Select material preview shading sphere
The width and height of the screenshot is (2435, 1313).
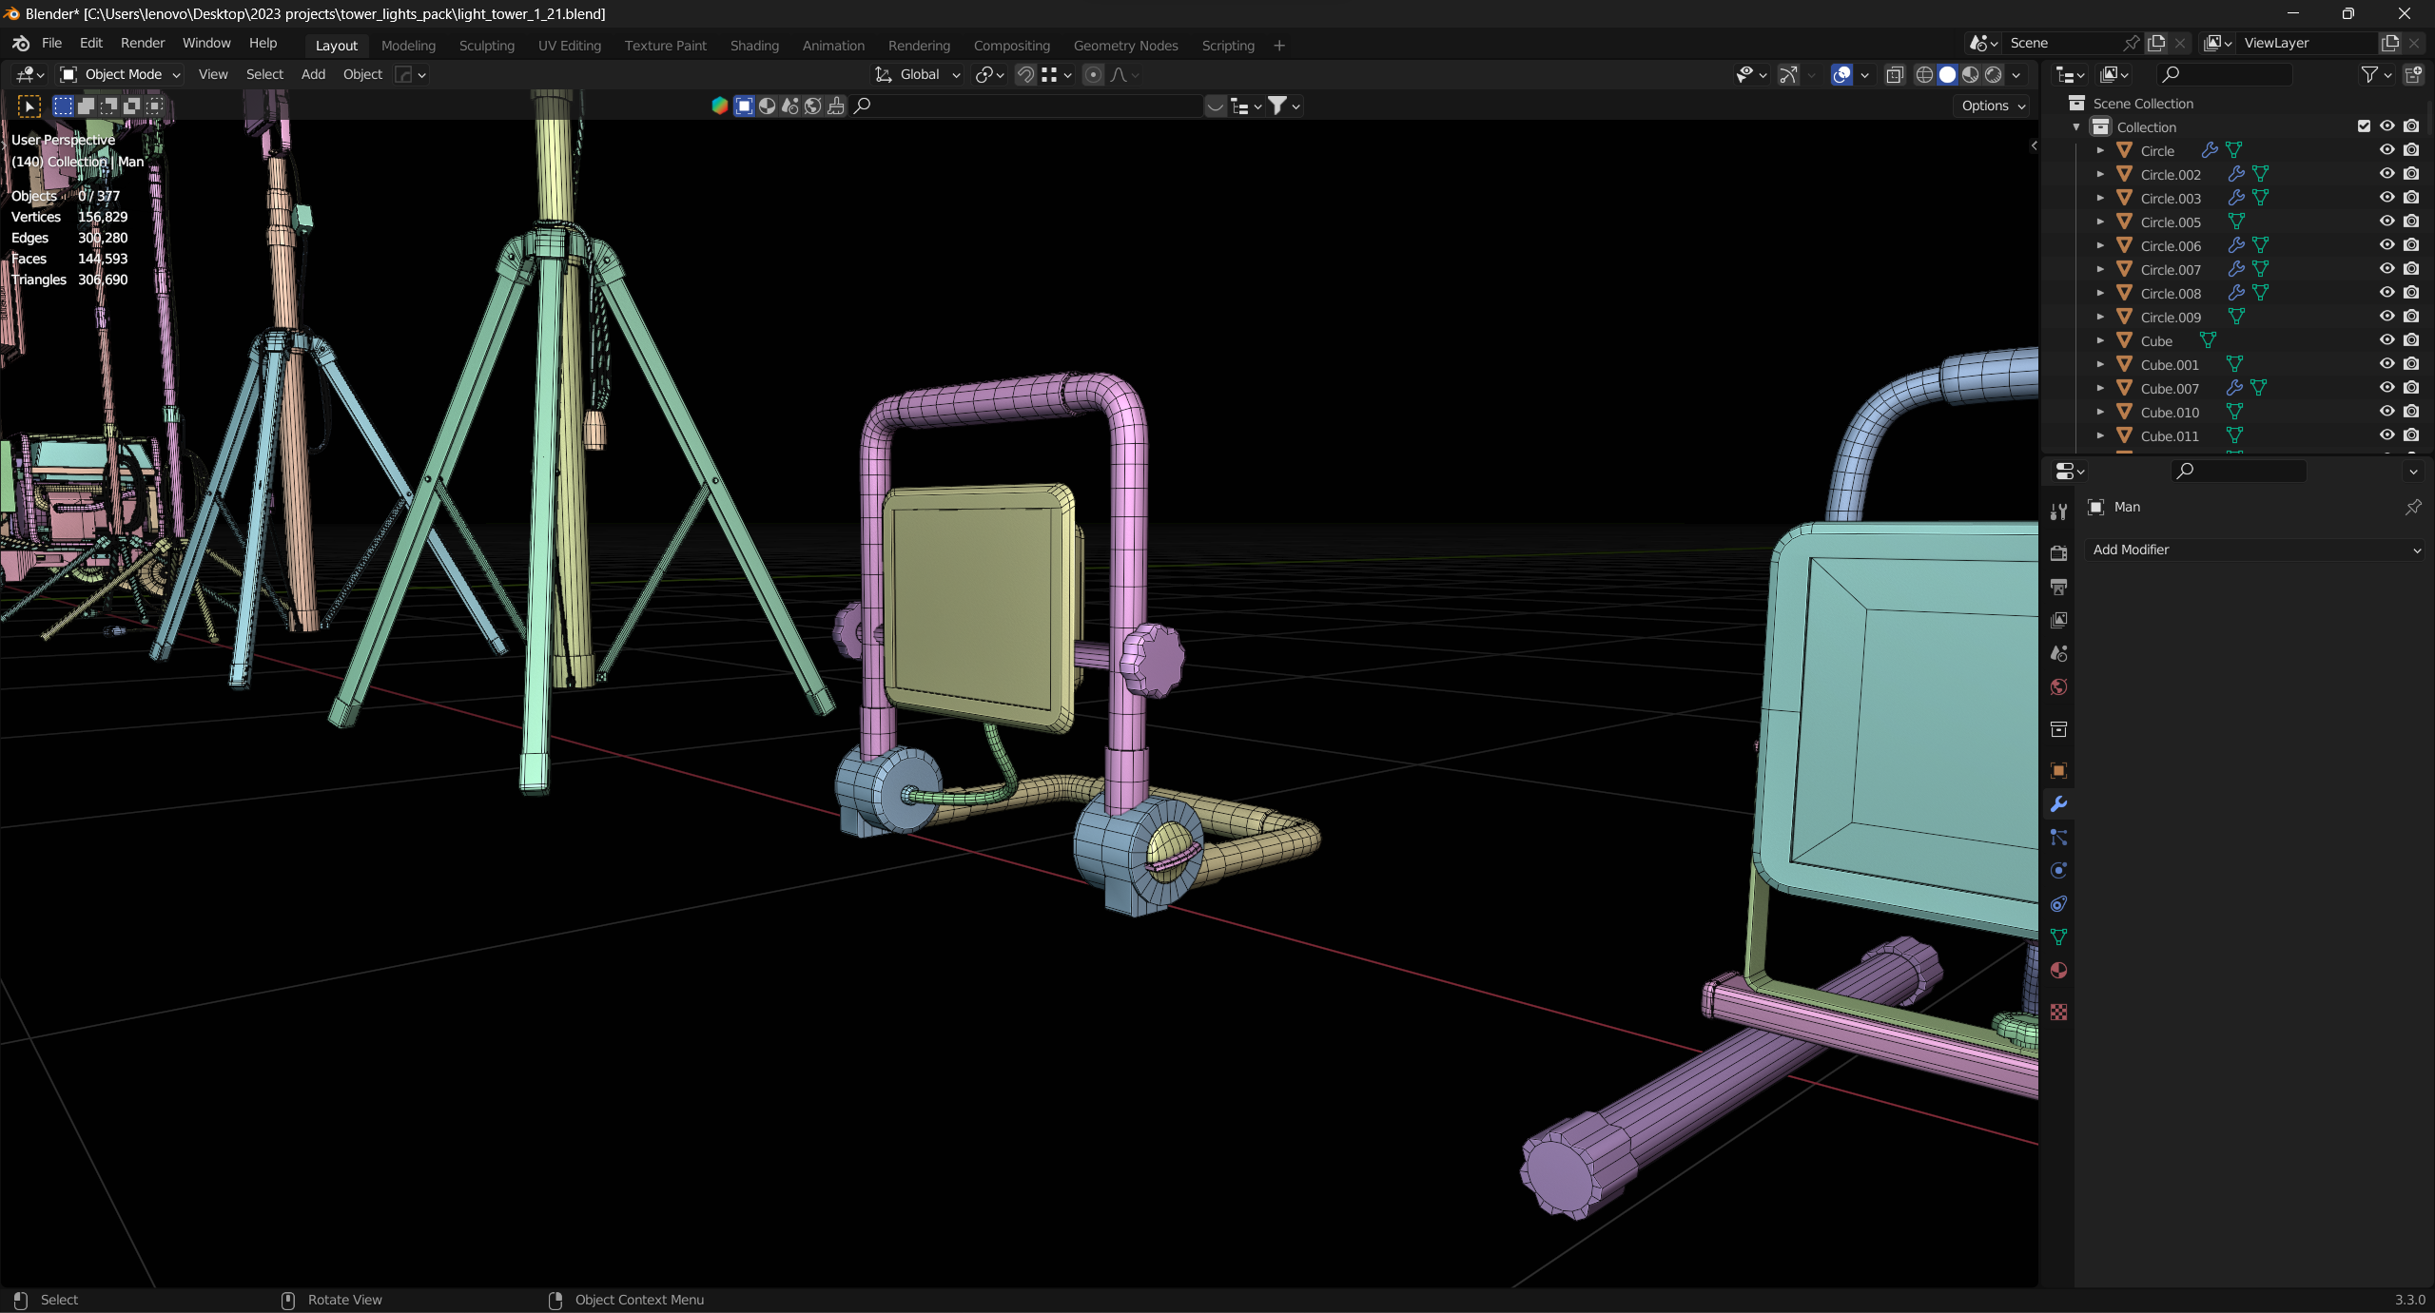1971,74
